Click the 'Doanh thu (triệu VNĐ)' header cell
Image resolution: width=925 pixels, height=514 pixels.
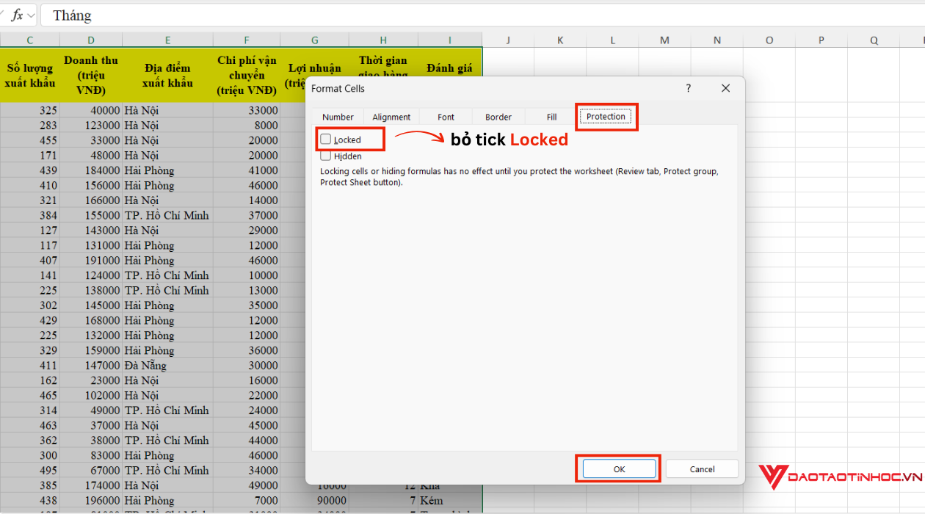(x=91, y=75)
